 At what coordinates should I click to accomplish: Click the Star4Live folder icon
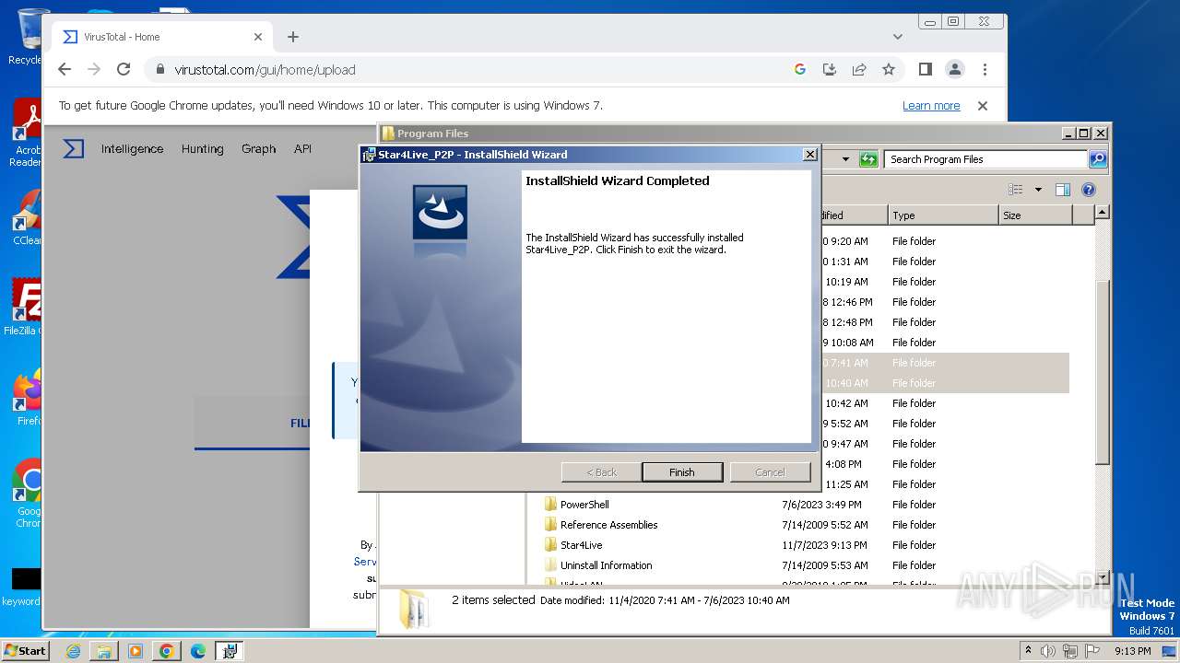pyautogui.click(x=550, y=545)
